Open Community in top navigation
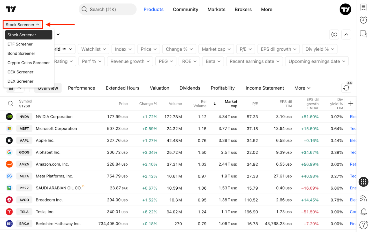370x232 pixels. (x=185, y=9)
